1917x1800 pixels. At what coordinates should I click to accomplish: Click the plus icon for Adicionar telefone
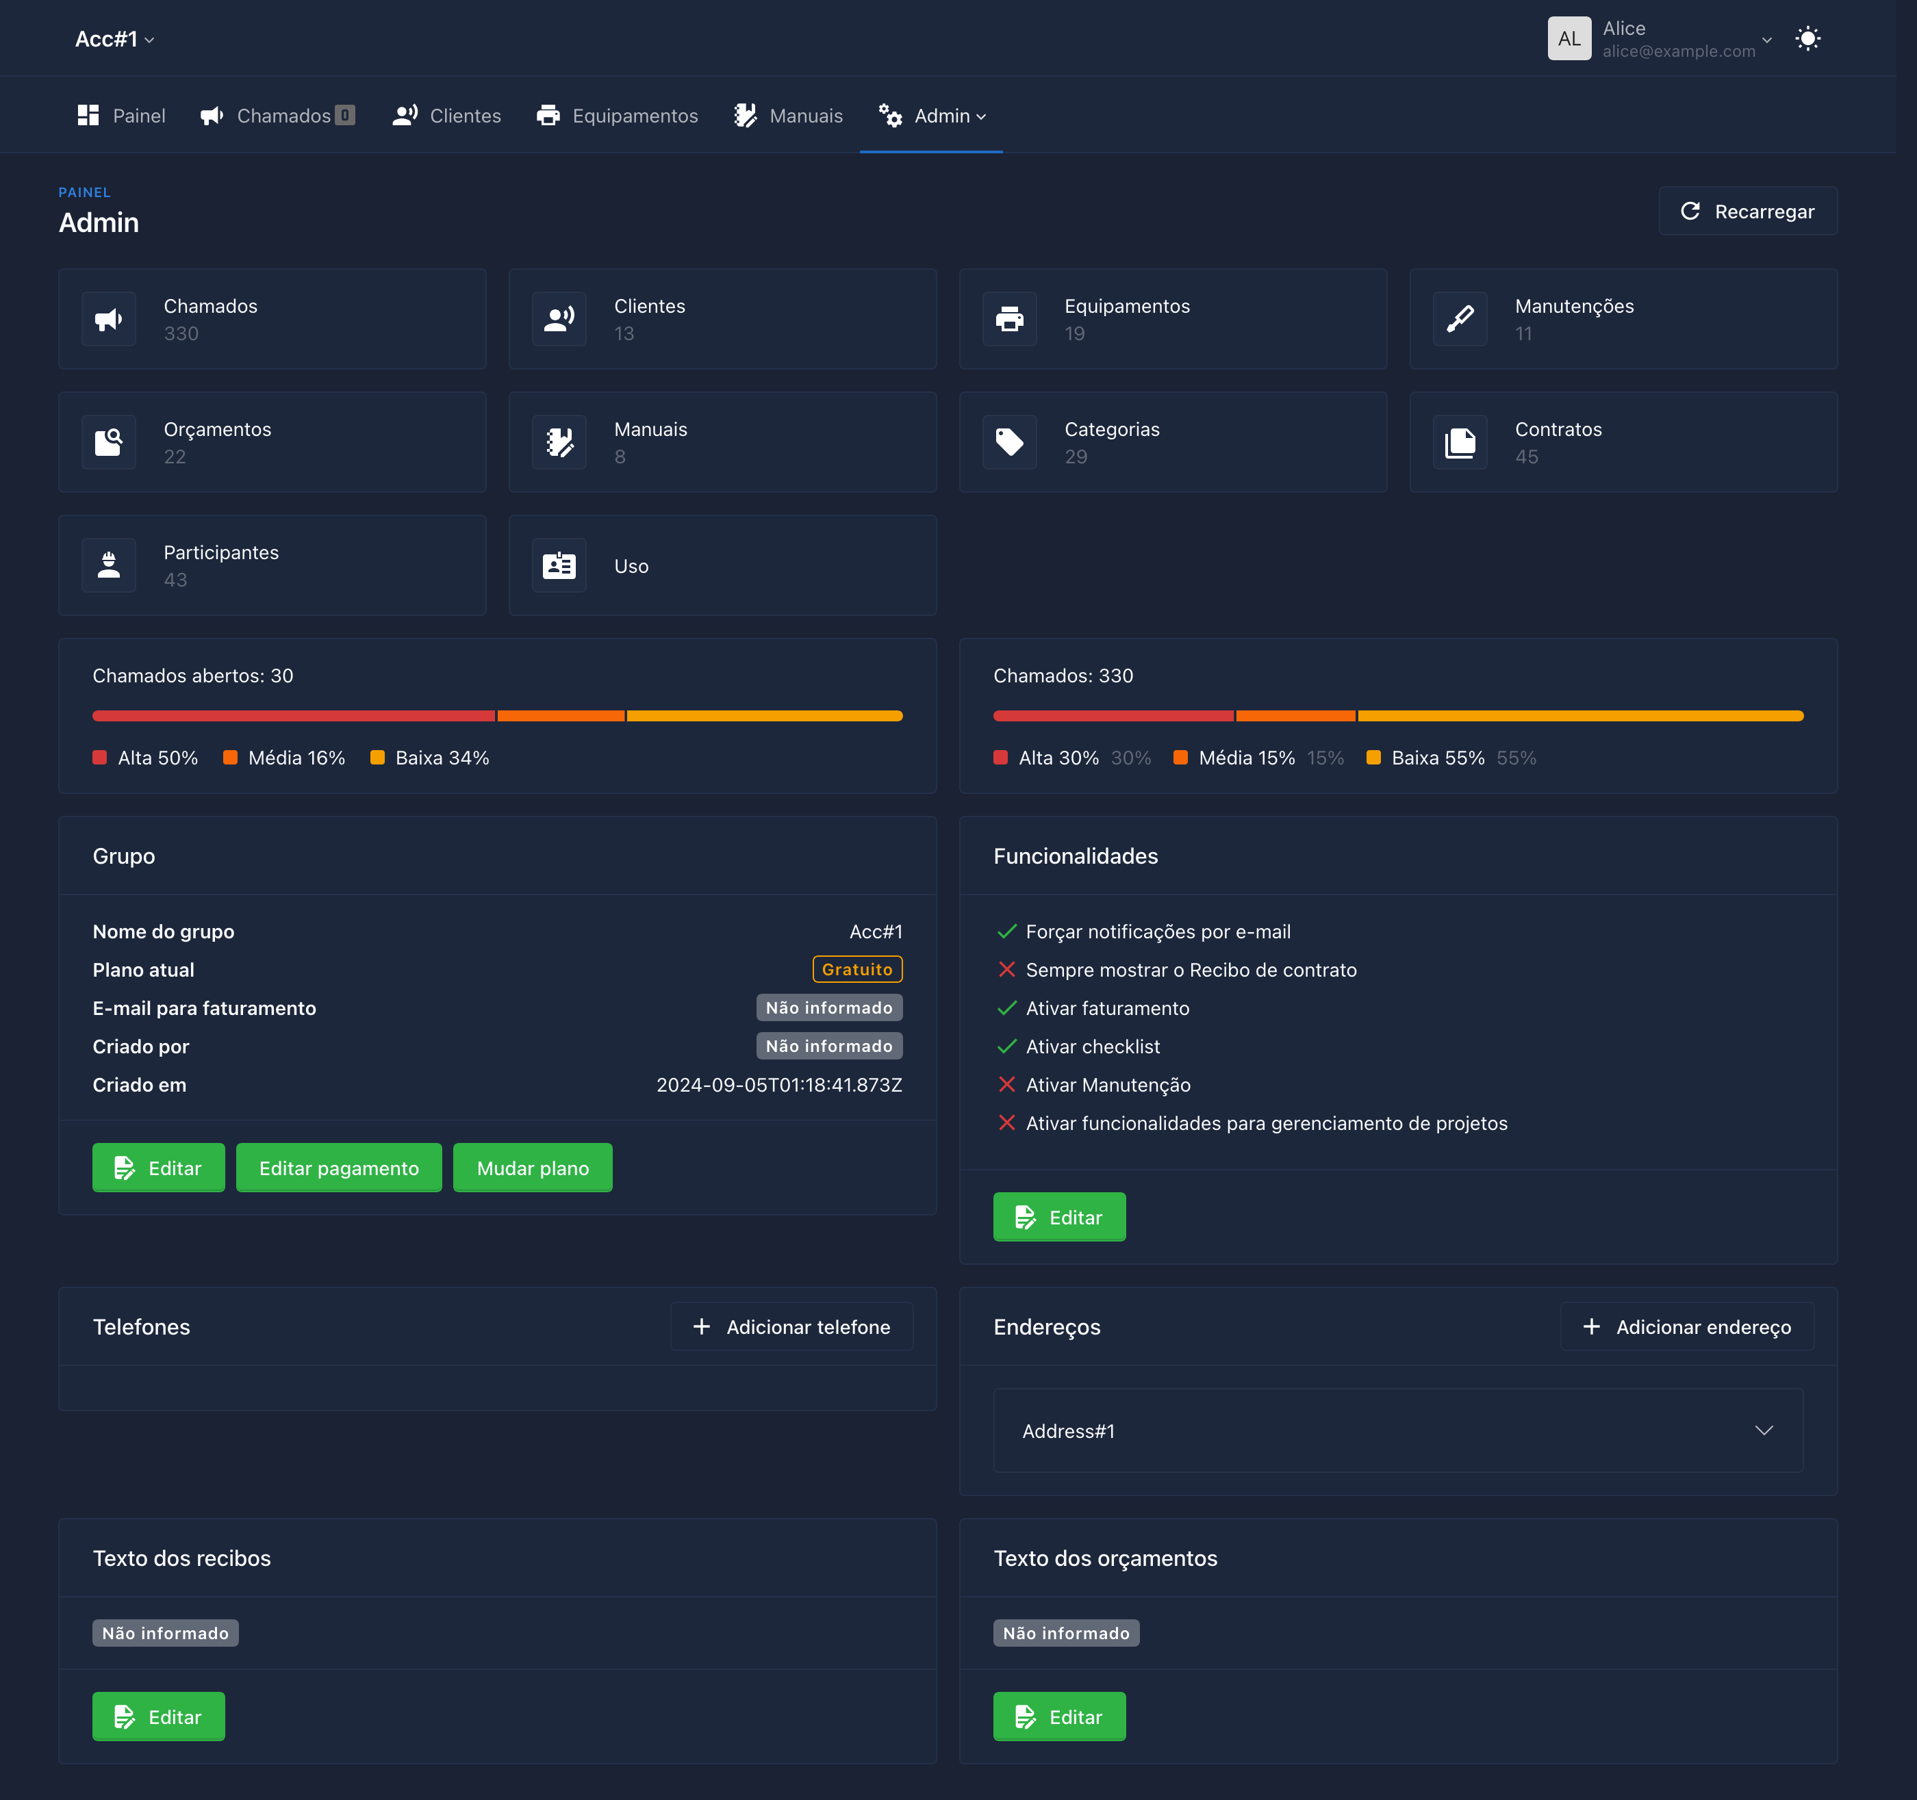702,1326
